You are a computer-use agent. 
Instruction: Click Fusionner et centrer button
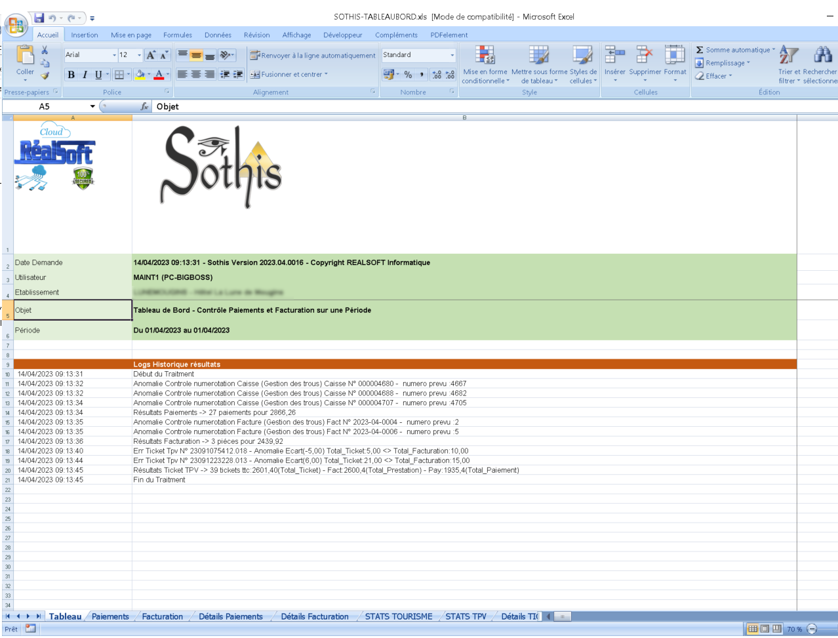[289, 75]
